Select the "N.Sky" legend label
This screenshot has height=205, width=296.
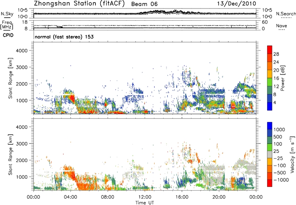[7, 14]
